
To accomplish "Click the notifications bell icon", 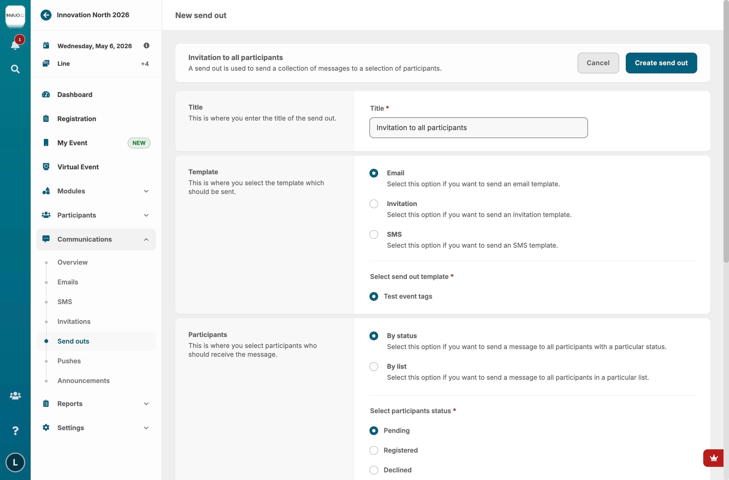I will (x=15, y=45).
